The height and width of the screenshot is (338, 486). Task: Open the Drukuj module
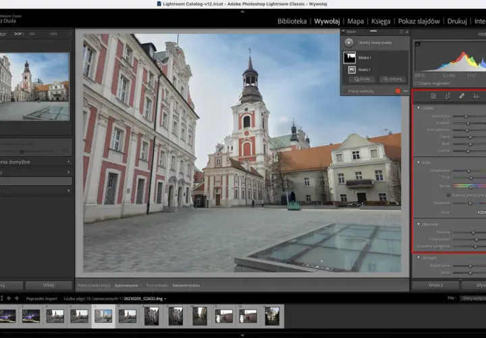(x=457, y=21)
